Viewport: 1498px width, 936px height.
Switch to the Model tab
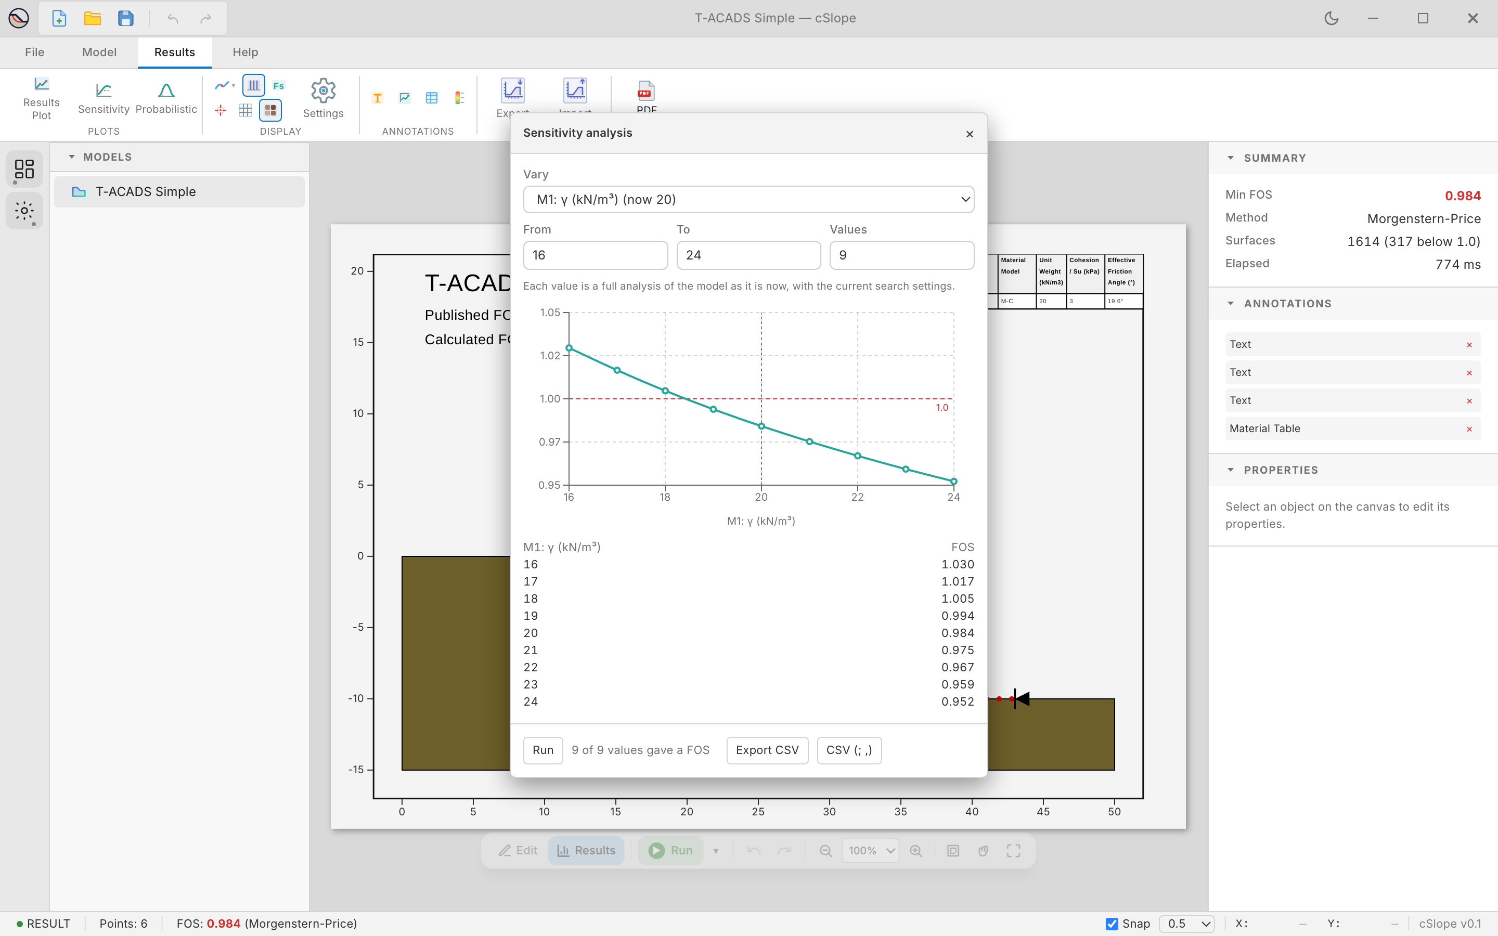point(99,52)
